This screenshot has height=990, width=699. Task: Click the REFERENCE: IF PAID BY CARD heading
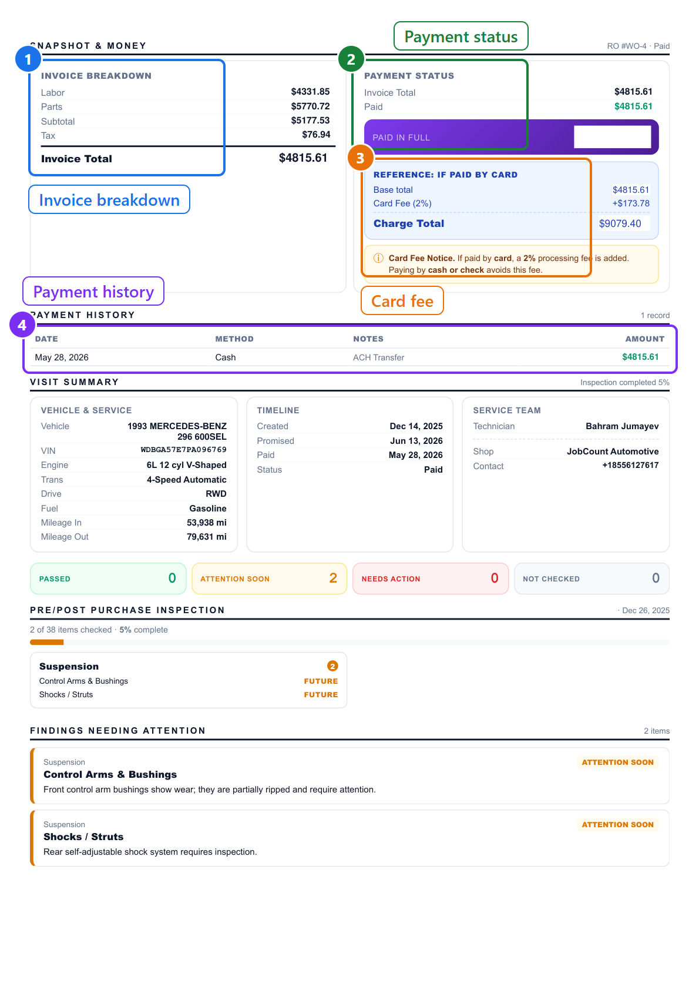pyautogui.click(x=445, y=175)
